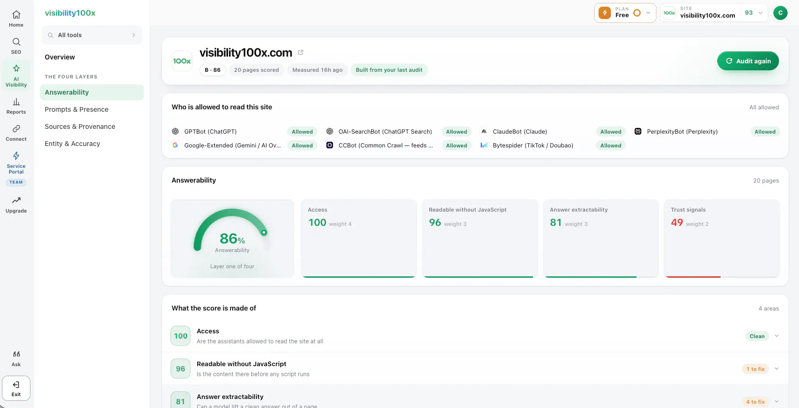Click the TEAM badge under Service Portal

pyautogui.click(x=16, y=182)
